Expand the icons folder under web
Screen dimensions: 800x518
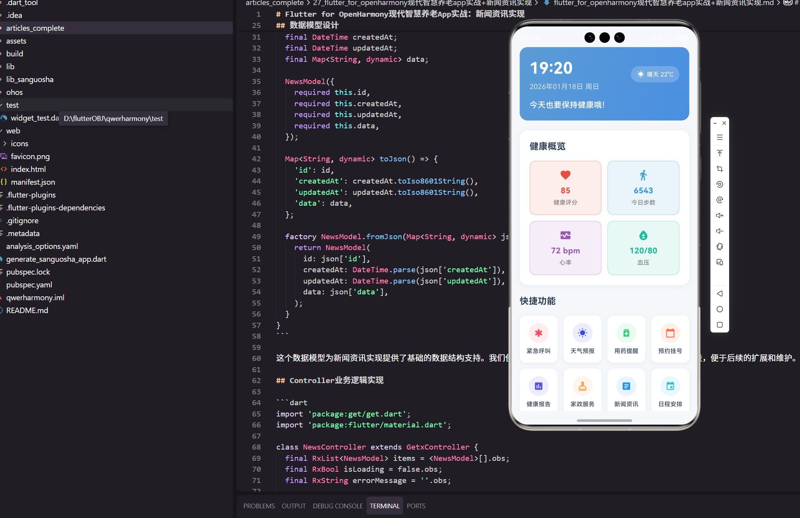click(19, 143)
